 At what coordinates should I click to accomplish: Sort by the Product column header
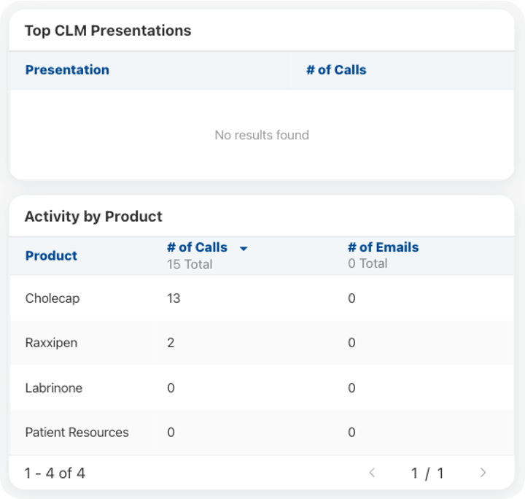click(x=51, y=256)
